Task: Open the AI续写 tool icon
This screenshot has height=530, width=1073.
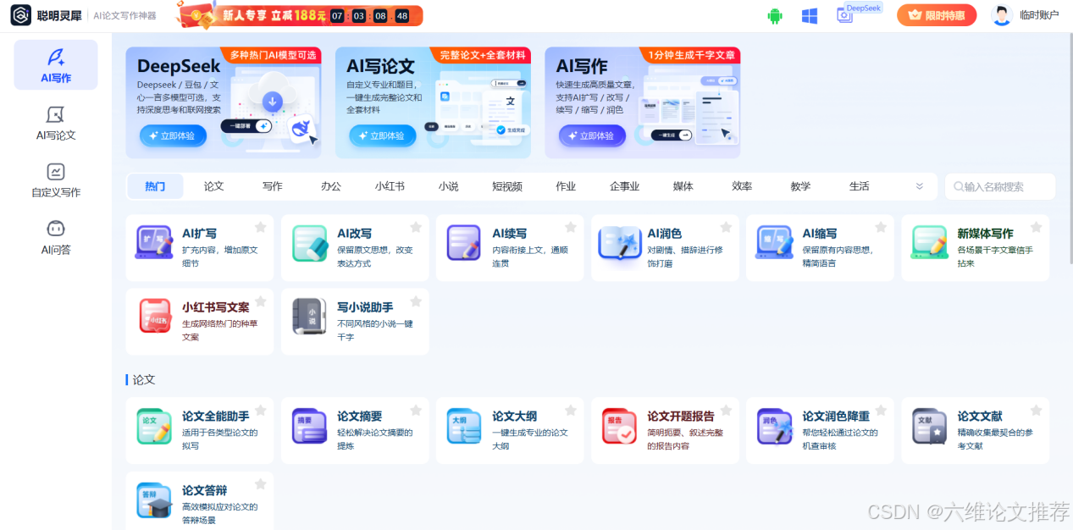Action: coord(464,243)
